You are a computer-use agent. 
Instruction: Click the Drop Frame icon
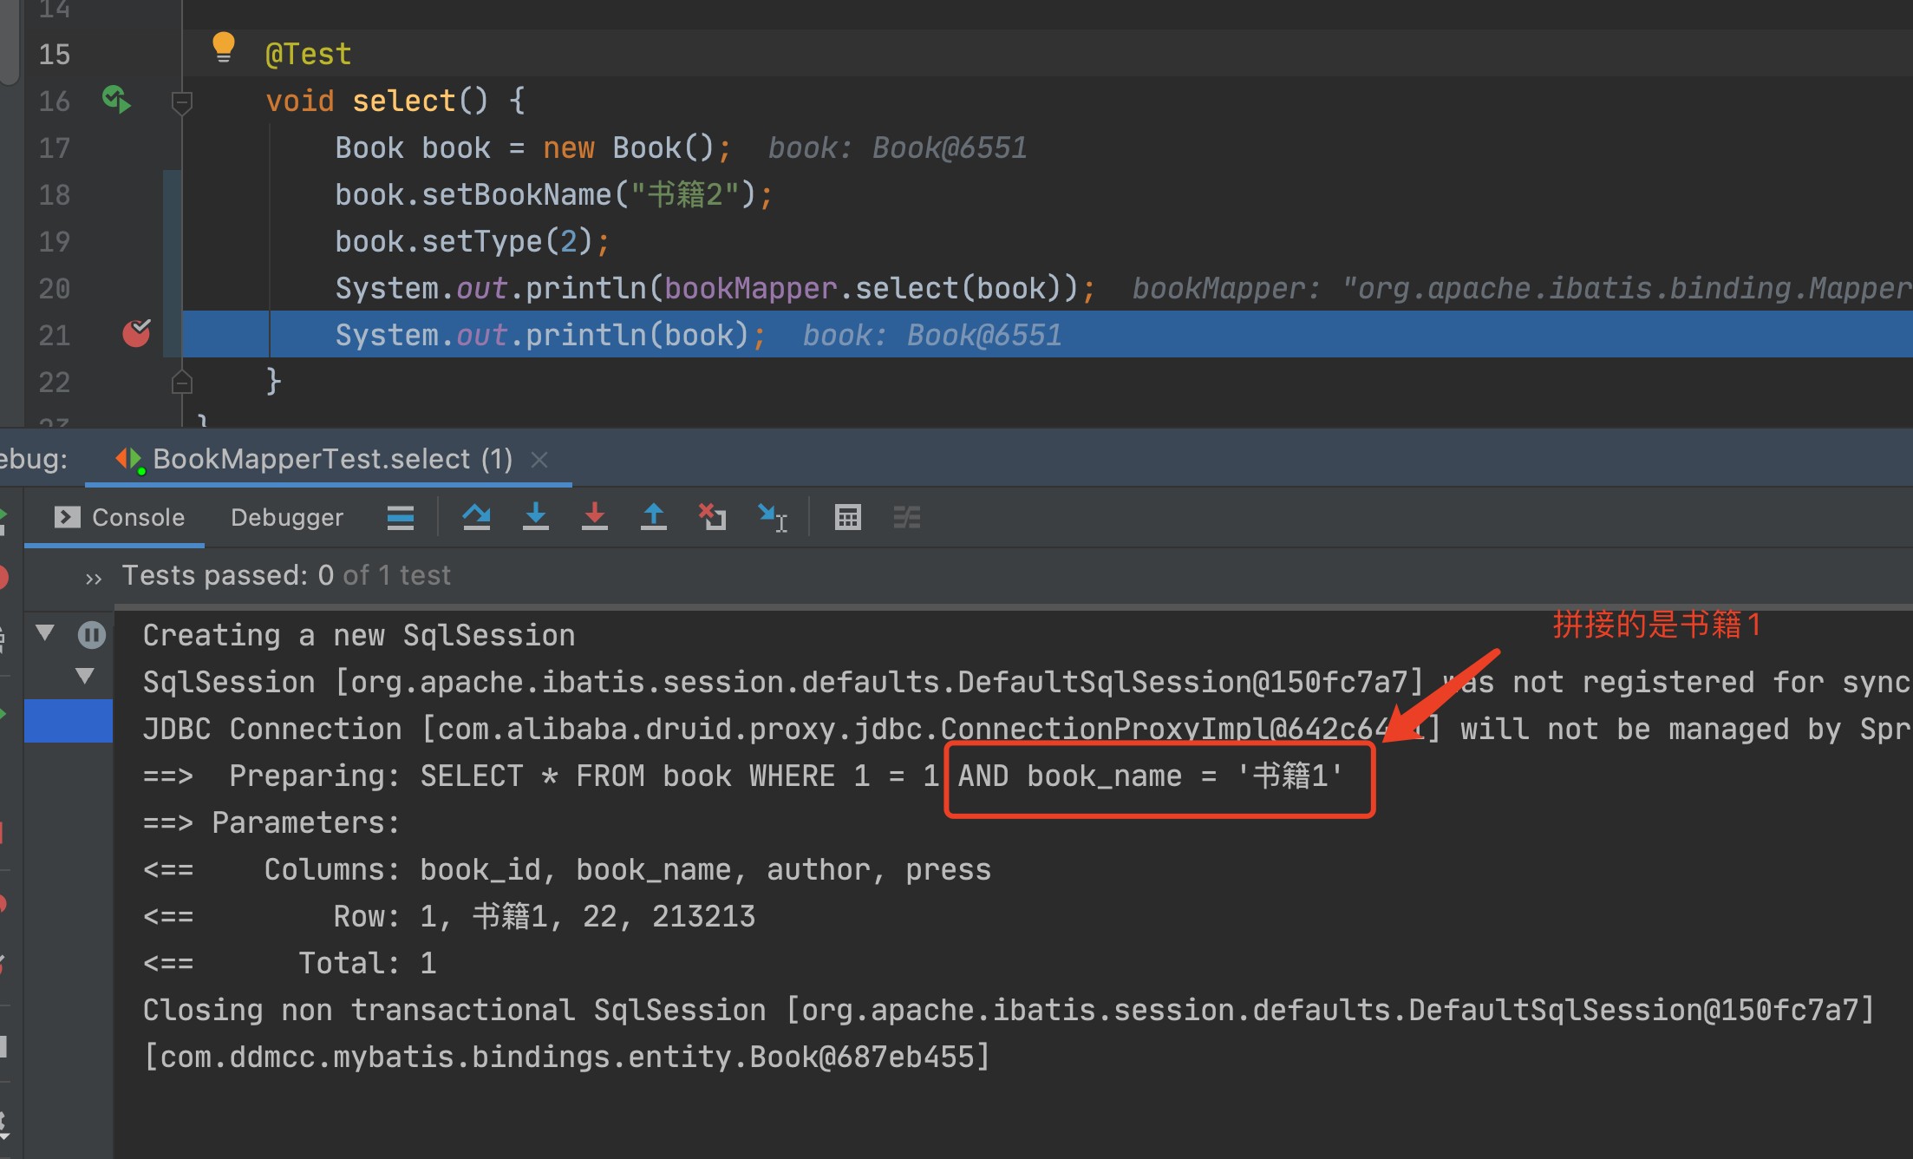click(713, 517)
